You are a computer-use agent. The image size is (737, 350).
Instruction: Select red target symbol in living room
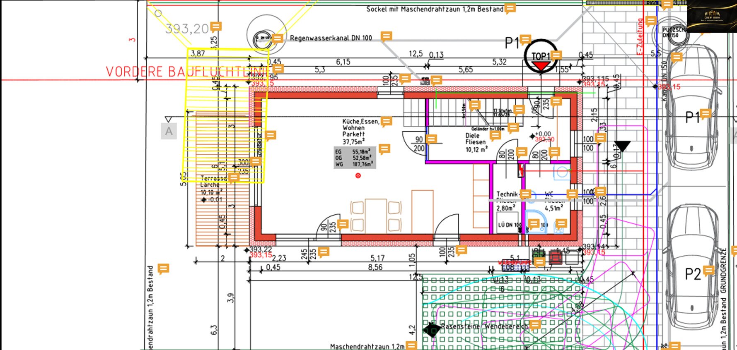coord(358,175)
